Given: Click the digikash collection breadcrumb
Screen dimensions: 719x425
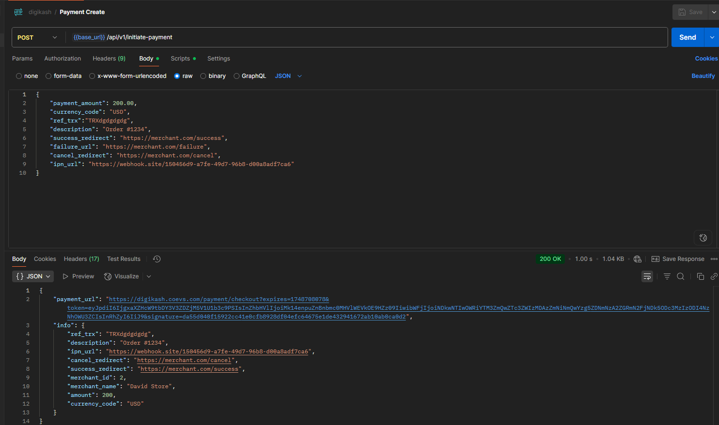Looking at the screenshot, I should tap(40, 12).
